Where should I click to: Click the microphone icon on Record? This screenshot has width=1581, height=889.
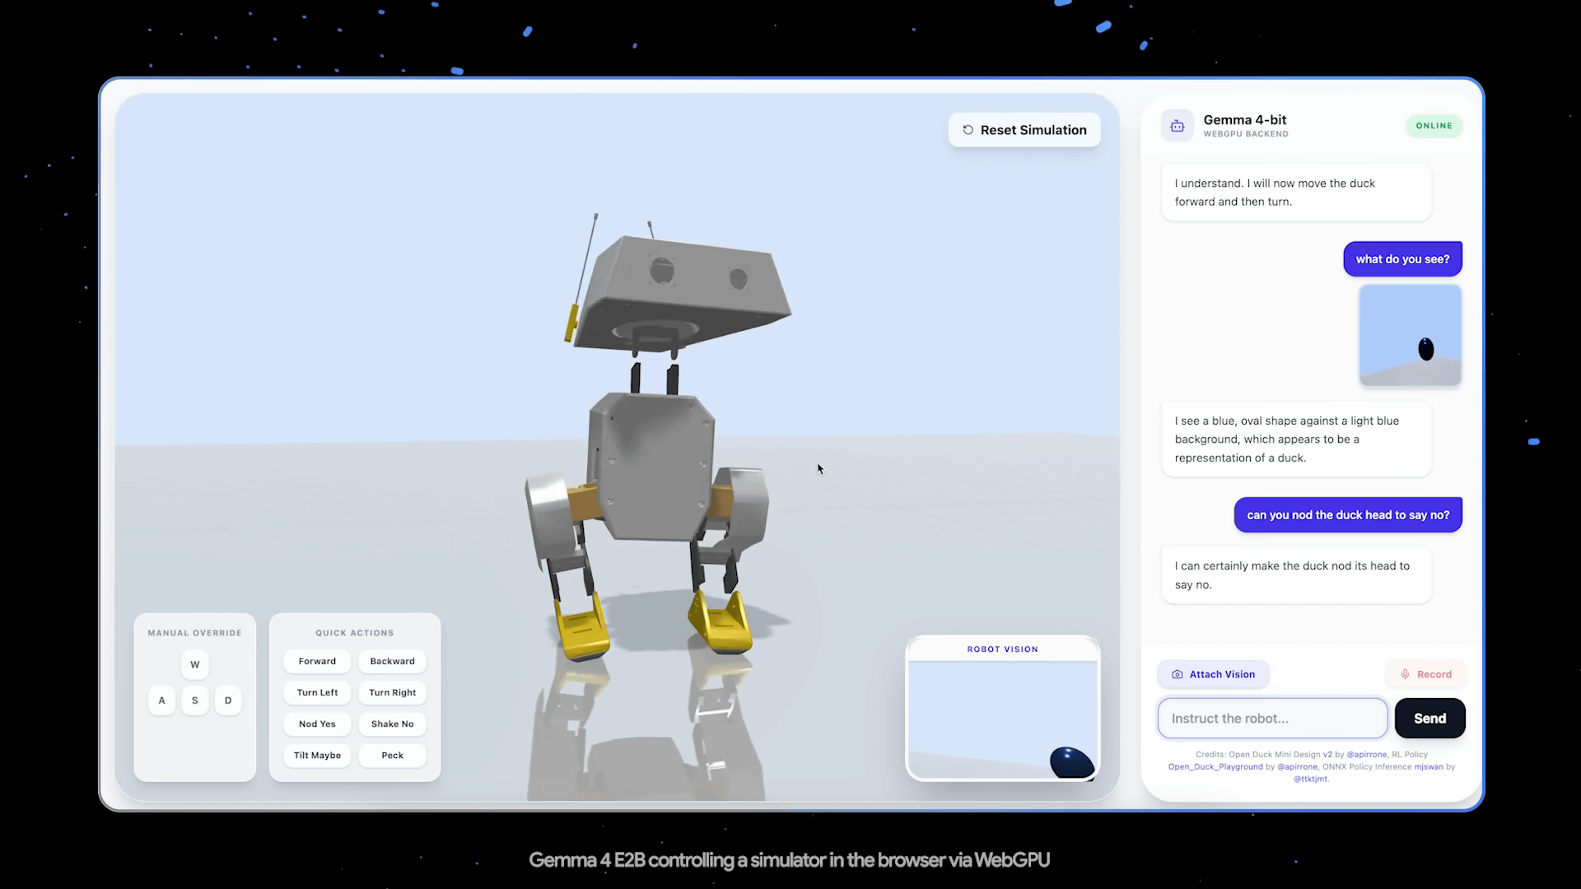coord(1405,674)
